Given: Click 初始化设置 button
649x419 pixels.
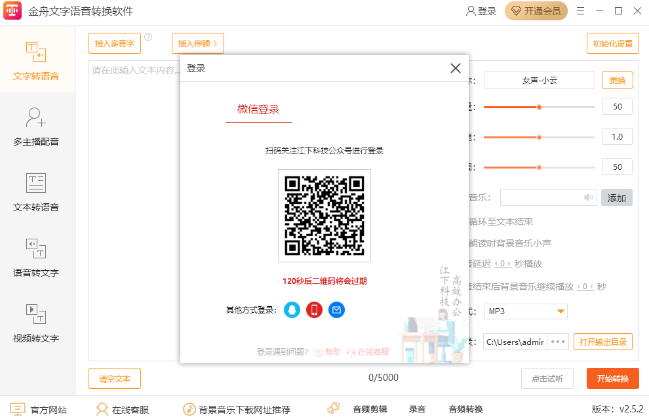Looking at the screenshot, I should (x=613, y=43).
